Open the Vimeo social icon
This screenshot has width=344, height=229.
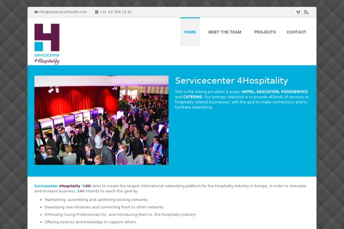click(x=298, y=12)
